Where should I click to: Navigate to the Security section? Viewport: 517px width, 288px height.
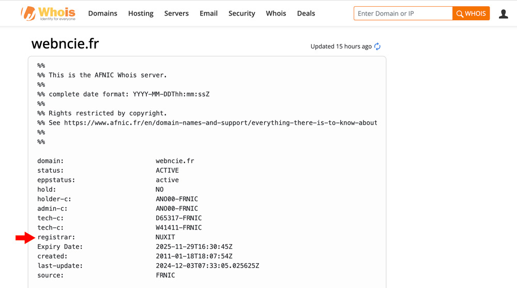click(241, 13)
